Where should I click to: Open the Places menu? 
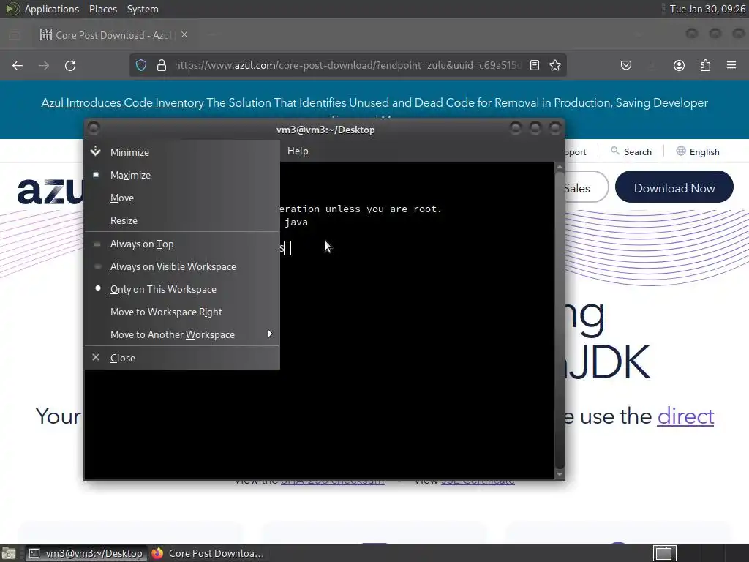pos(103,9)
